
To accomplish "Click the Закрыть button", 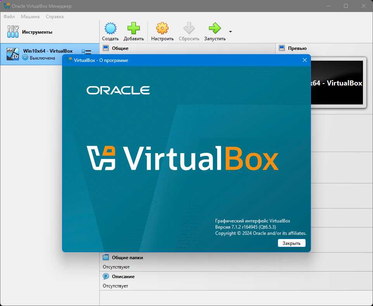I will point(292,243).
